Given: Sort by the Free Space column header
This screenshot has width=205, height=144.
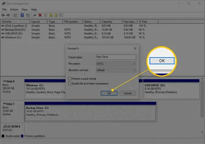Looking at the screenshot, I should point(129,22).
